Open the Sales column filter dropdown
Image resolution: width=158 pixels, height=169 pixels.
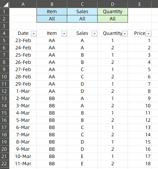[94, 34]
